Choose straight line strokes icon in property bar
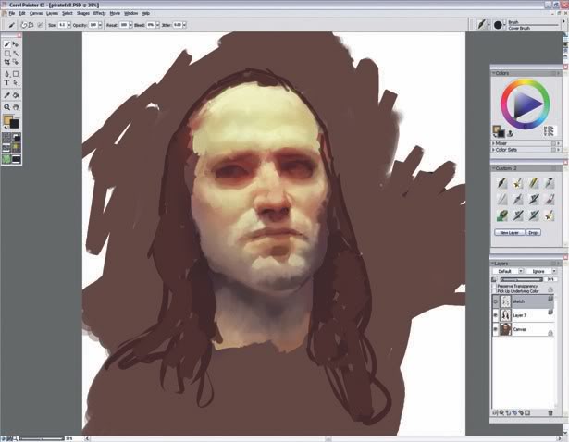The height and width of the screenshot is (442, 569). click(31, 25)
